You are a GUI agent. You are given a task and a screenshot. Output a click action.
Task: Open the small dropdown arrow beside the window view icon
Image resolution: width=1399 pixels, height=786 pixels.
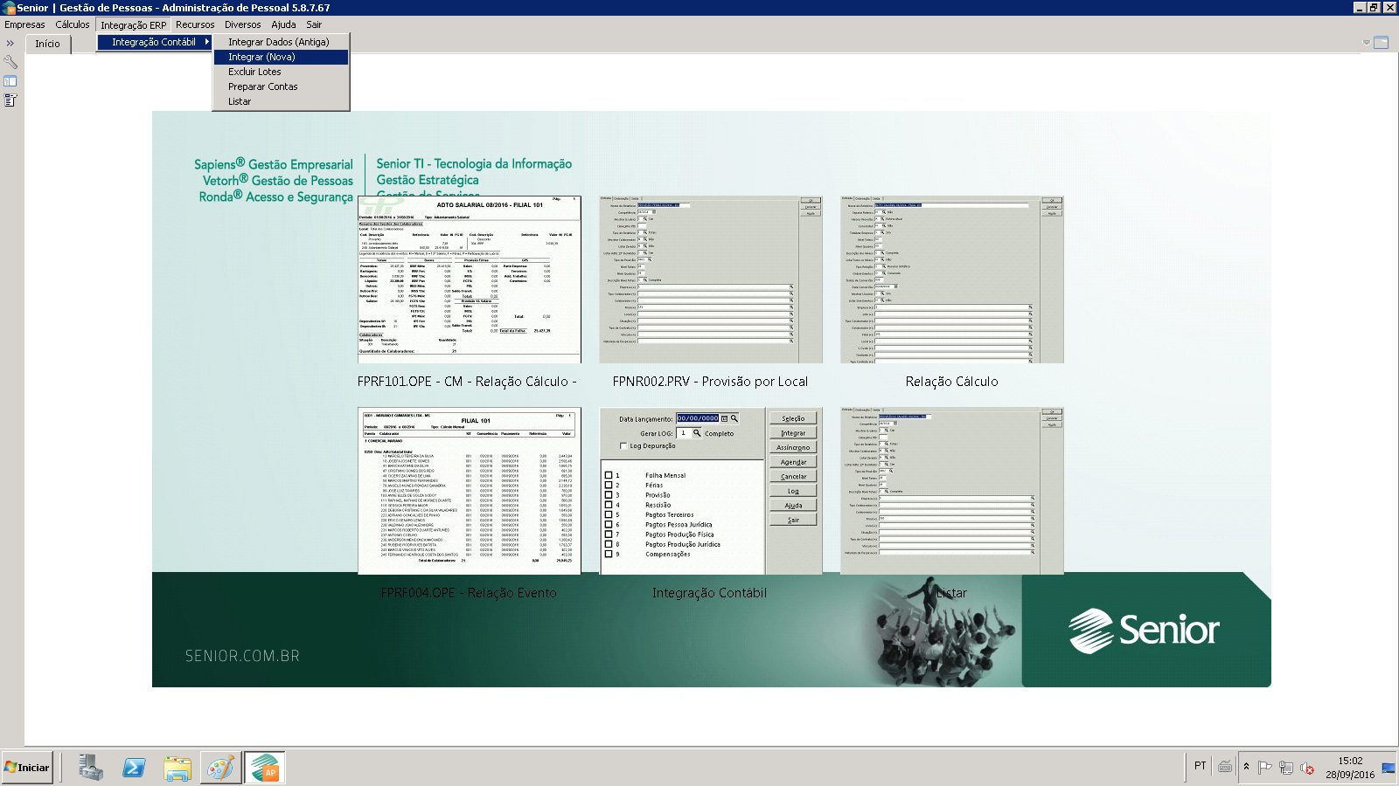click(x=1367, y=42)
